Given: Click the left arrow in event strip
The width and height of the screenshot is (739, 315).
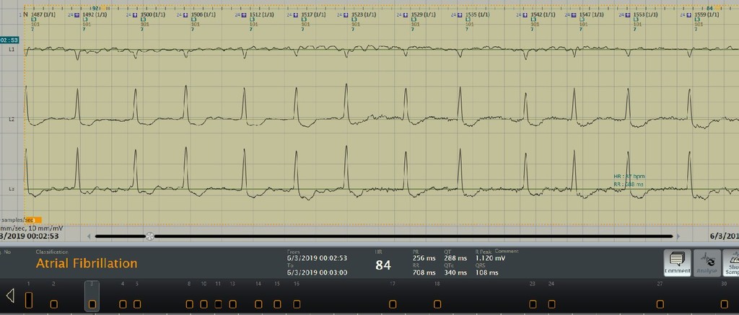Looking at the screenshot, I should (x=10, y=296).
